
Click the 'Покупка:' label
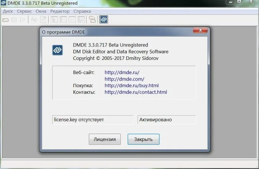tap(83, 85)
